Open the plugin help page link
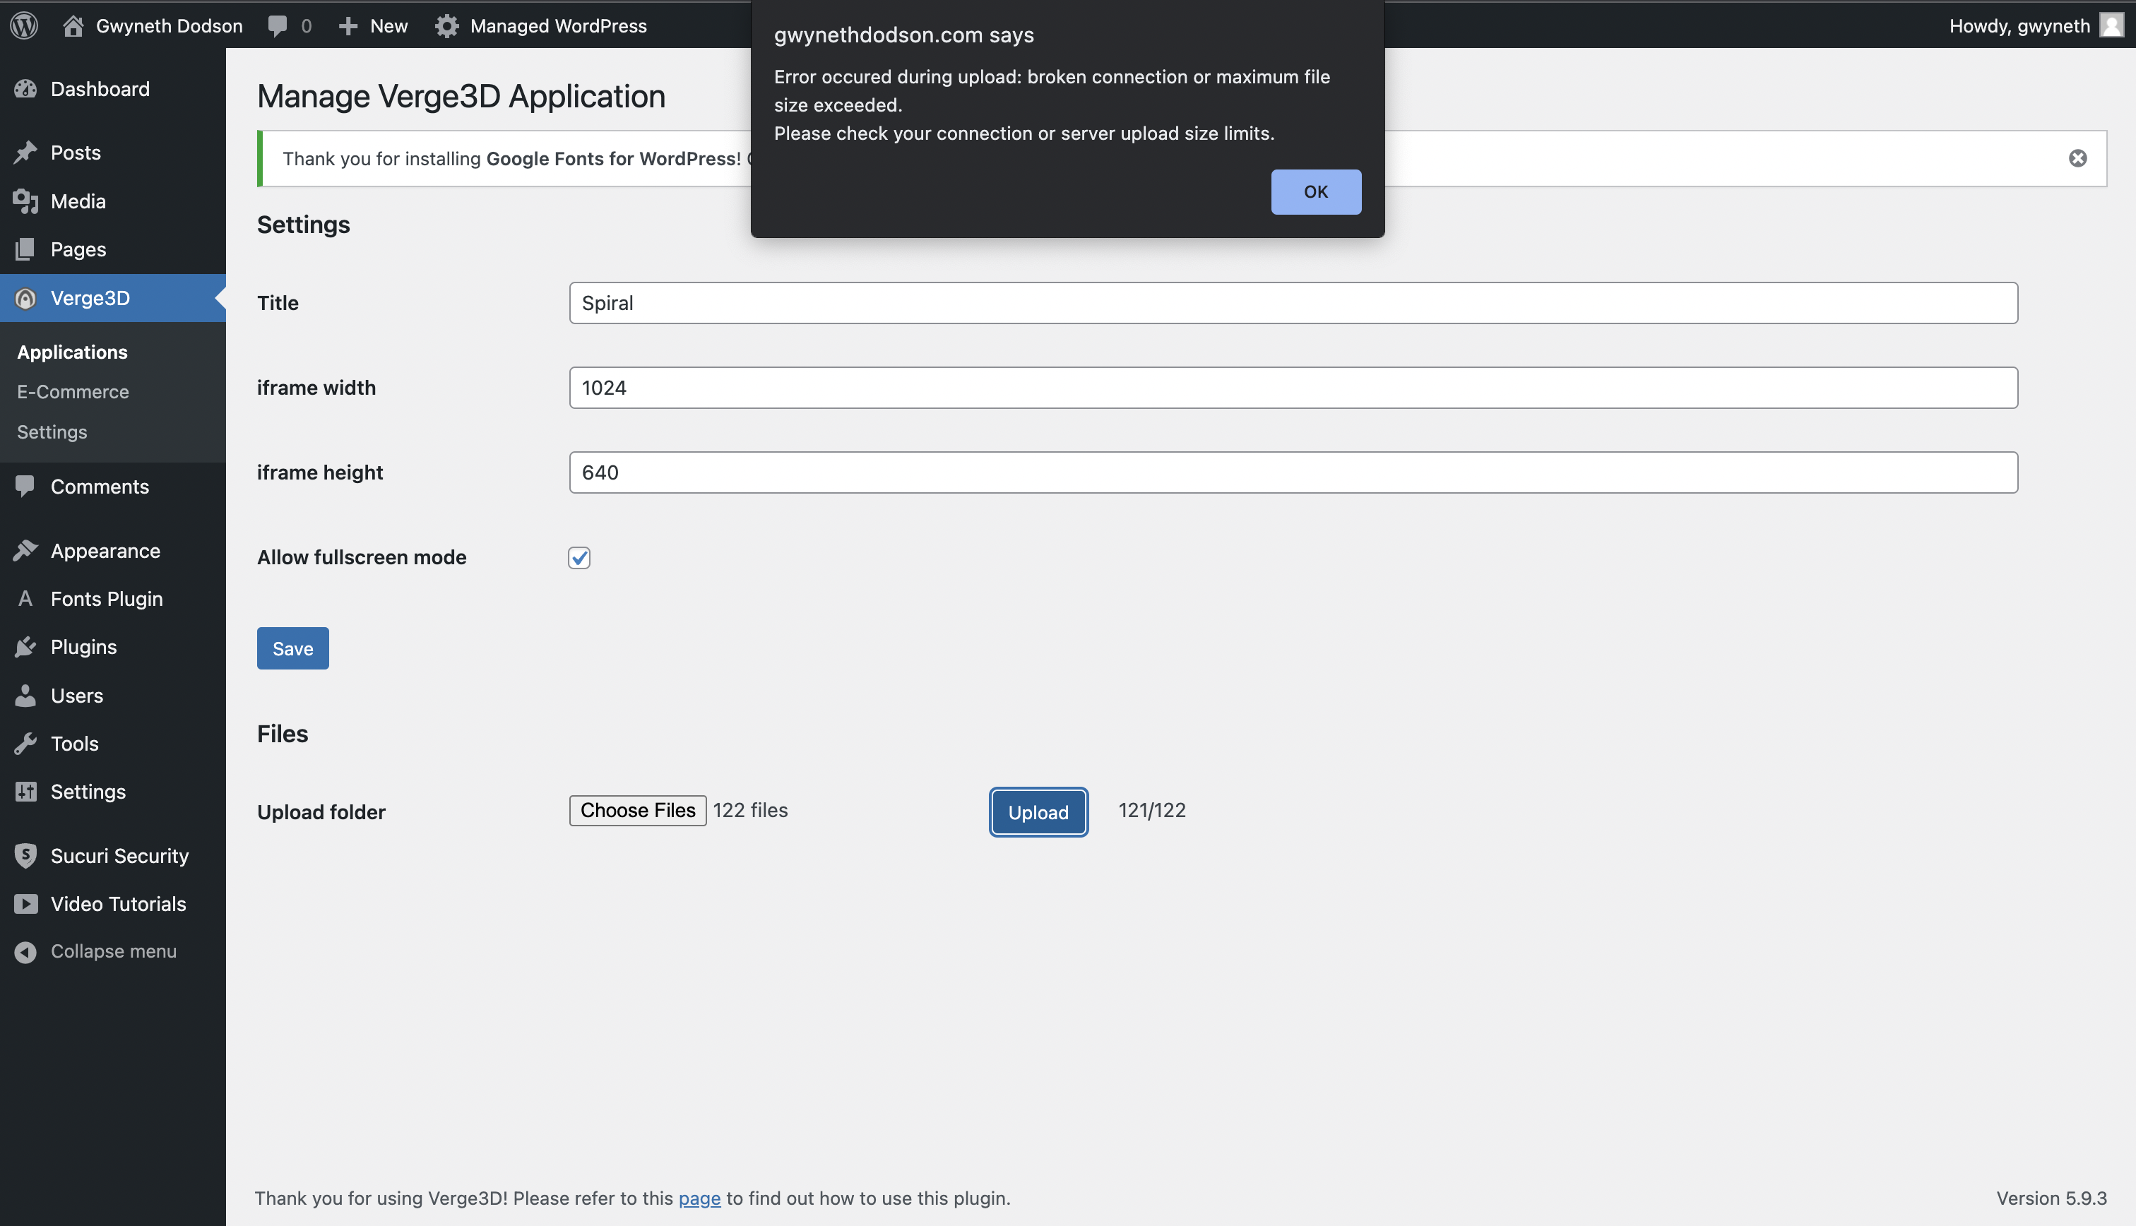The width and height of the screenshot is (2136, 1226). [x=700, y=1198]
